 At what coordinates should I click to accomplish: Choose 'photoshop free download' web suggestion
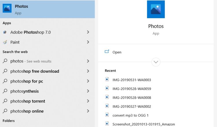tap(47, 71)
